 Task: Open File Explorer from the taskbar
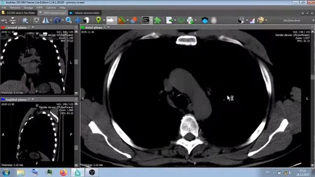(x=20, y=173)
